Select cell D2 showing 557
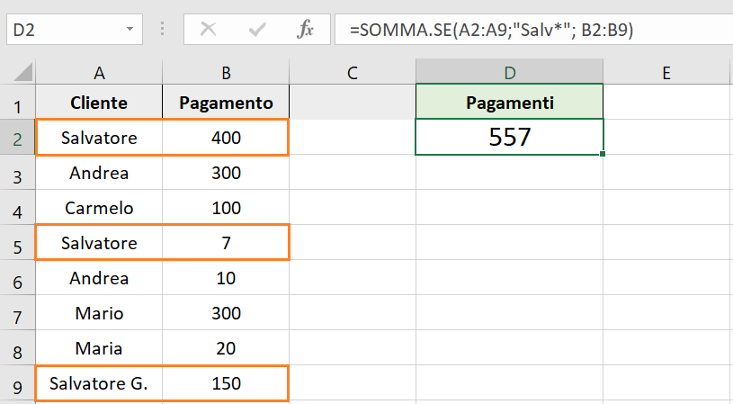This screenshot has width=733, height=404. coord(510,137)
